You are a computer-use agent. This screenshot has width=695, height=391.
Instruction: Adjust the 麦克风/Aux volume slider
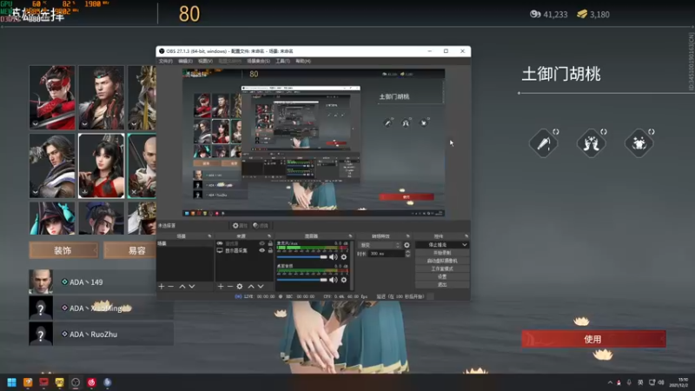pos(301,257)
